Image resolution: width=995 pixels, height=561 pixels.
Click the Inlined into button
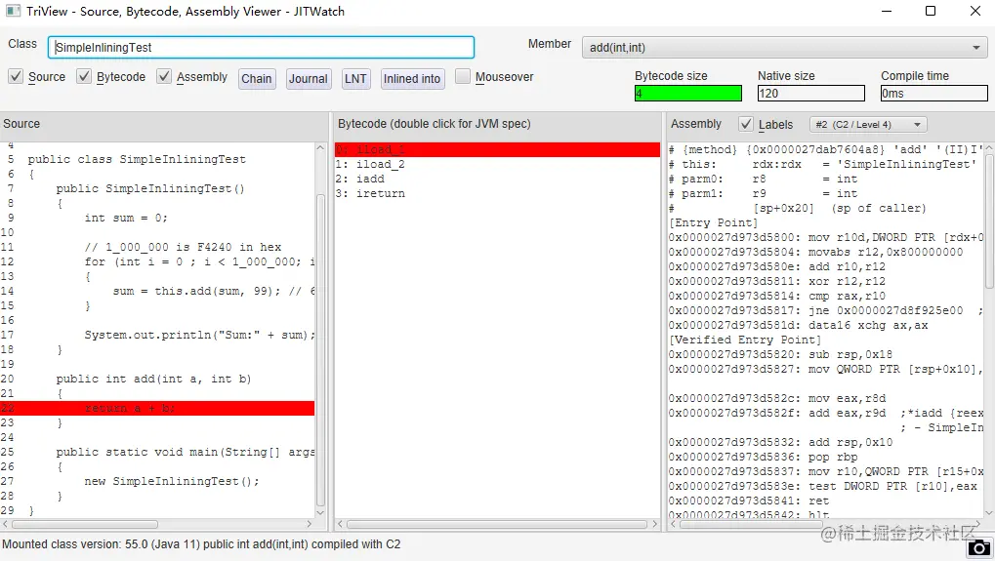(412, 79)
